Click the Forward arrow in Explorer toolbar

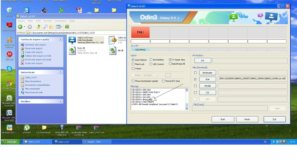[30, 27]
